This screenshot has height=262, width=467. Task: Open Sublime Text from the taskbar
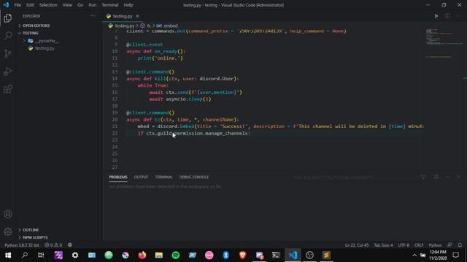[326, 255]
